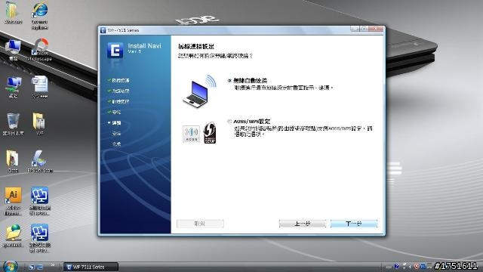Viewport: 483px width, 272px height.
Task: Click the blue help icon in the system tray
Action: click(396, 266)
